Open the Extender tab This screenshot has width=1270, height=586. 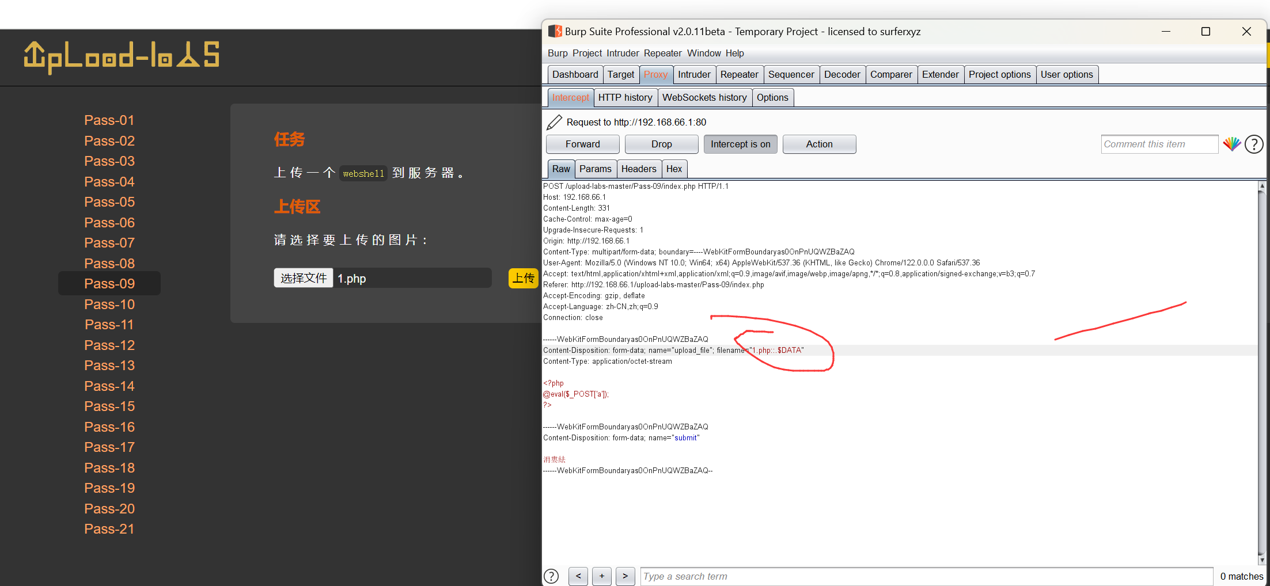[x=940, y=74]
